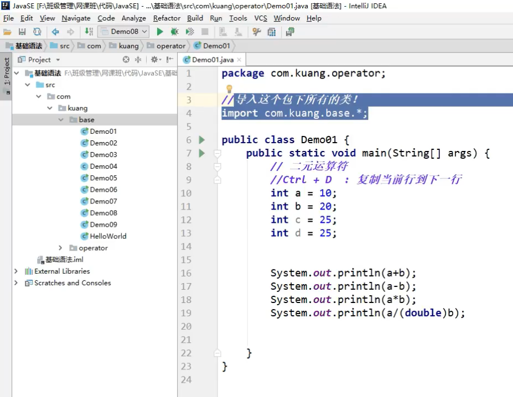This screenshot has height=397, width=513.
Task: Open Project Structure icon in toolbar
Action: [x=272, y=32]
